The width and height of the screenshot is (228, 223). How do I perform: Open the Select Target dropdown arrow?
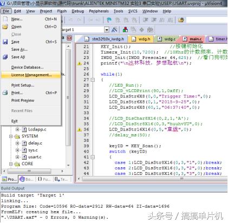coord(107,30)
